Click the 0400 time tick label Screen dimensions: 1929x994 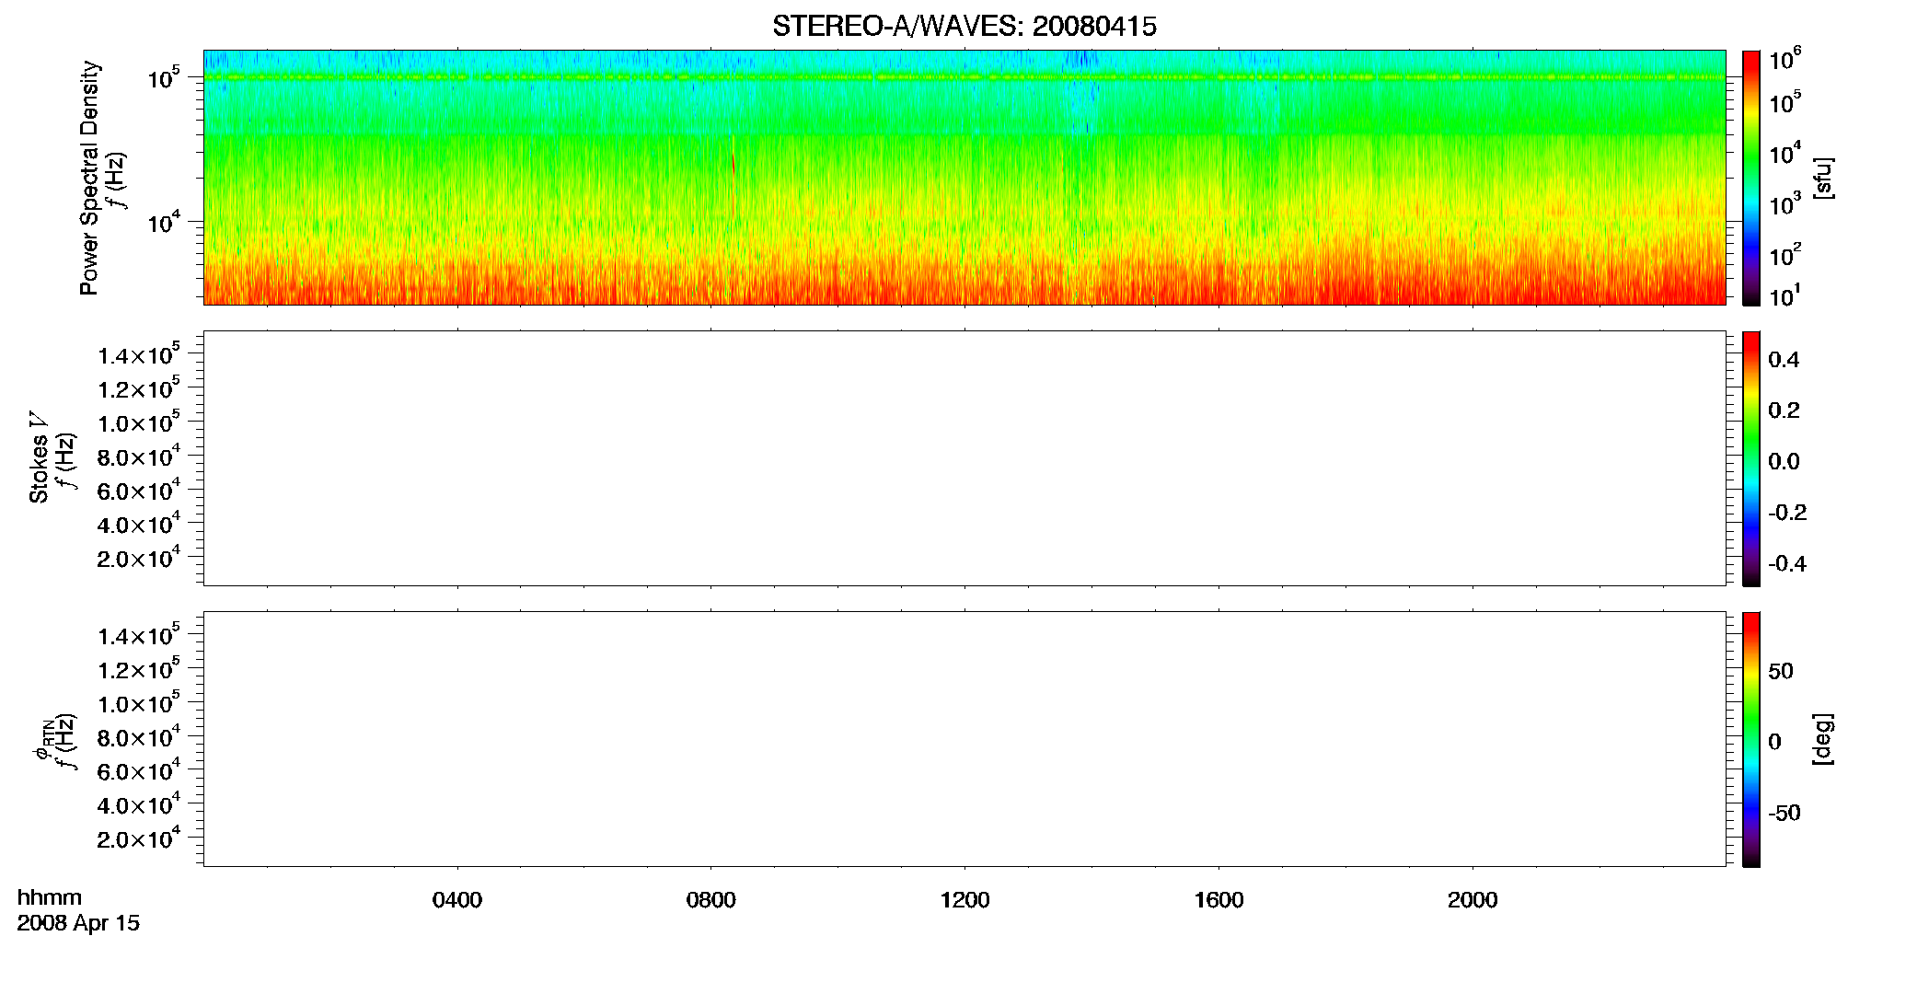click(457, 900)
